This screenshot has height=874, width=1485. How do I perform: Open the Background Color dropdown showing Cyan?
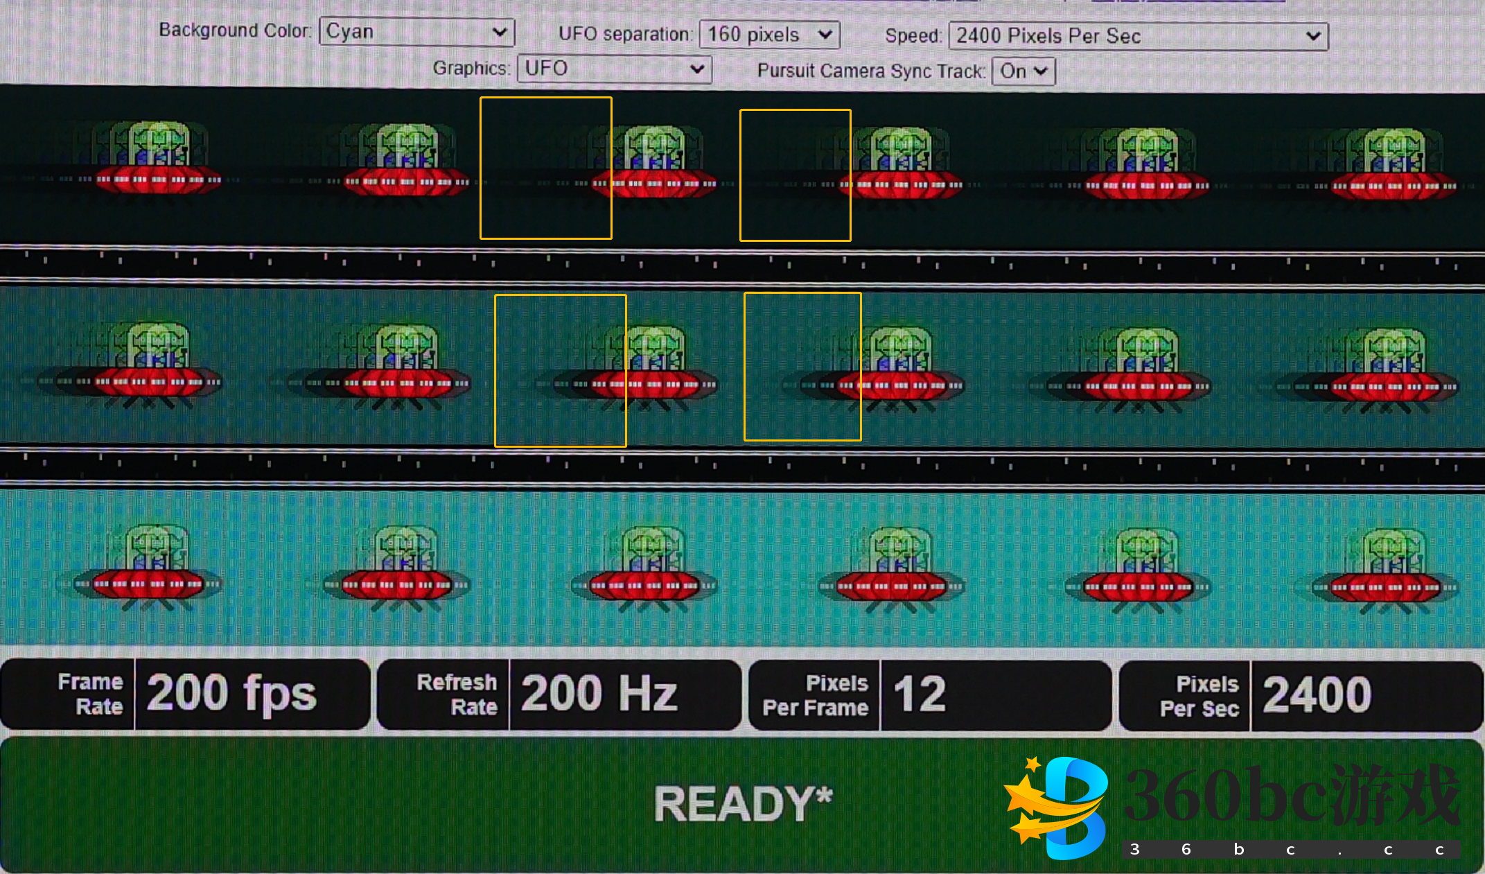(416, 32)
